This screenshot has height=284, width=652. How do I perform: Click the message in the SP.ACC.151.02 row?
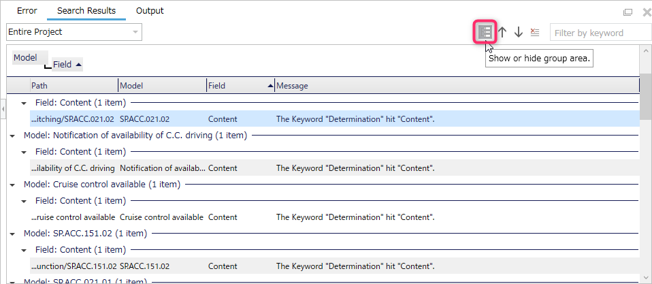[x=355, y=266]
